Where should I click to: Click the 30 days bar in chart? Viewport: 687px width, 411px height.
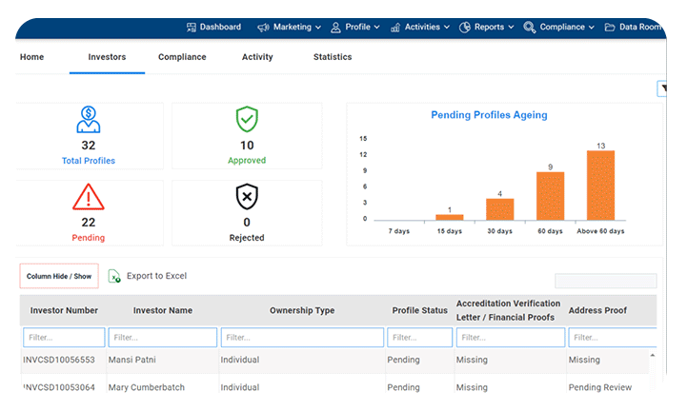point(500,209)
